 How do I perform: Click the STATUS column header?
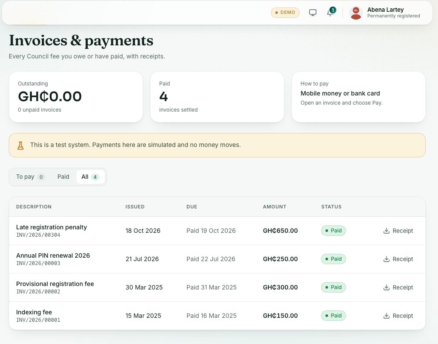pos(331,207)
